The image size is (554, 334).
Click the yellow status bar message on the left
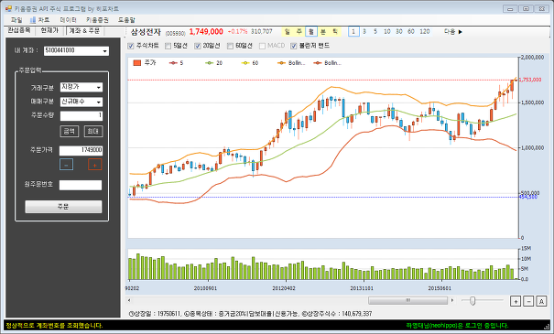(x=54, y=326)
